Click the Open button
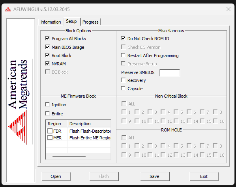 pyautogui.click(x=56, y=176)
